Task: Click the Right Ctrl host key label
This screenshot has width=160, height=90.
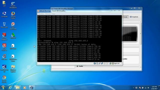Action: [x=117, y=63]
